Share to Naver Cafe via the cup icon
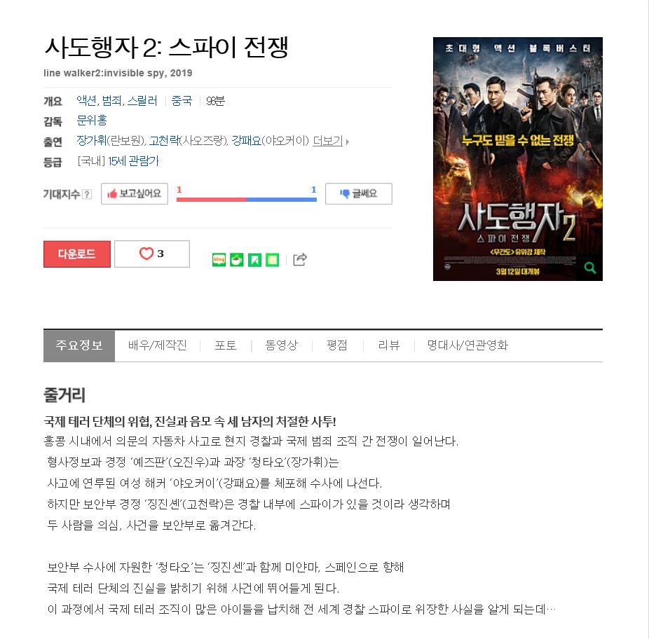The image size is (649, 639). pyautogui.click(x=237, y=259)
